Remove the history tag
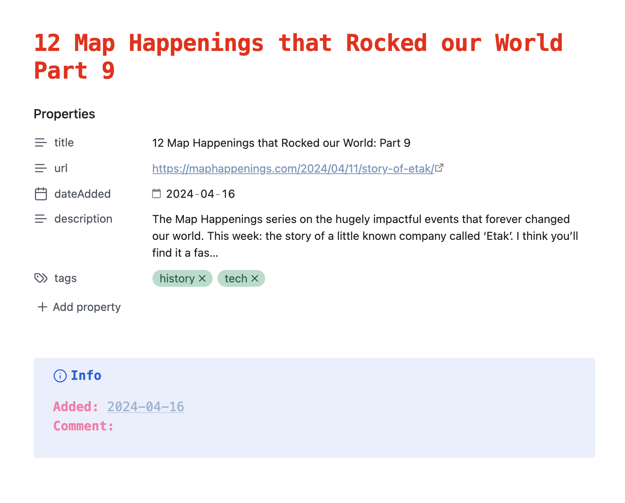The image size is (625, 503). (203, 279)
